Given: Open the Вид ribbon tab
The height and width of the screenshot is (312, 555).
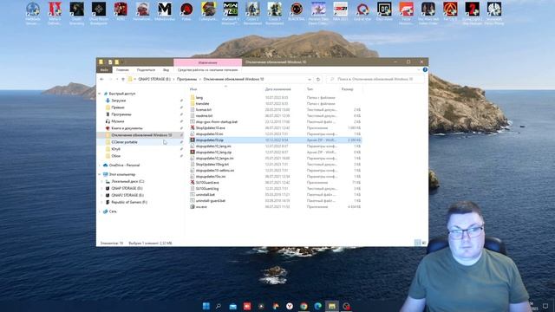Looking at the screenshot, I should tap(166, 70).
